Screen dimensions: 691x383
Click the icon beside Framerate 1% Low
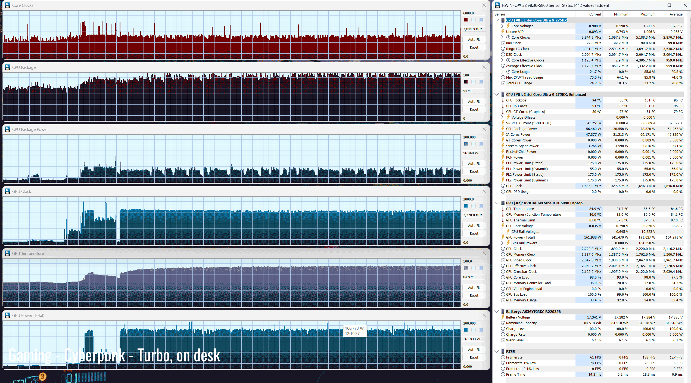pos(503,363)
